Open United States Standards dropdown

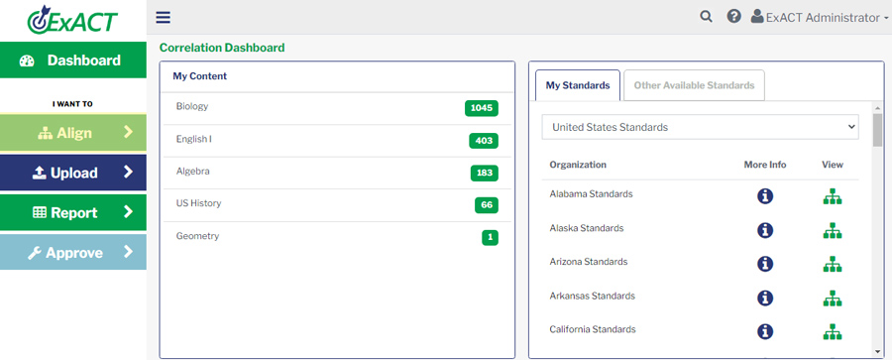[701, 127]
